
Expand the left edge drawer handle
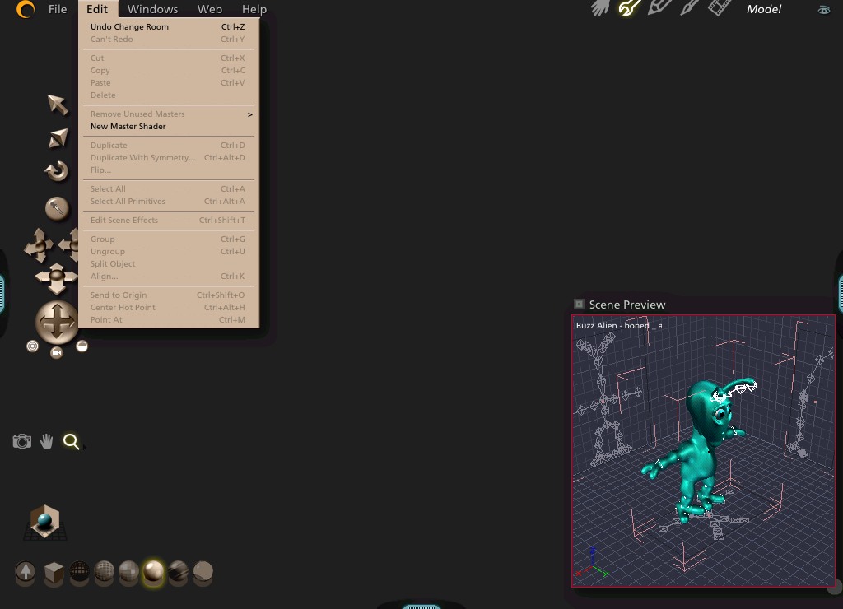click(2, 294)
